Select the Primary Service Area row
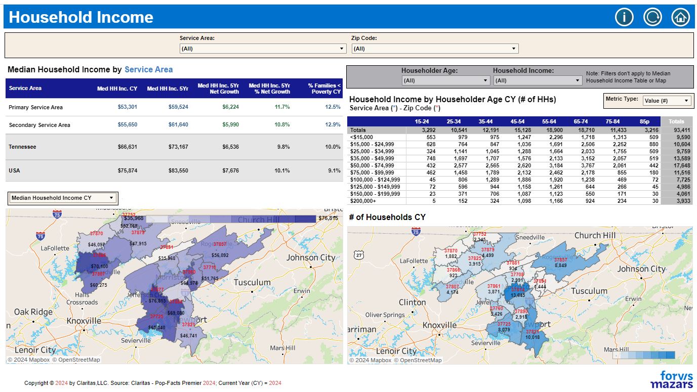 [36, 107]
